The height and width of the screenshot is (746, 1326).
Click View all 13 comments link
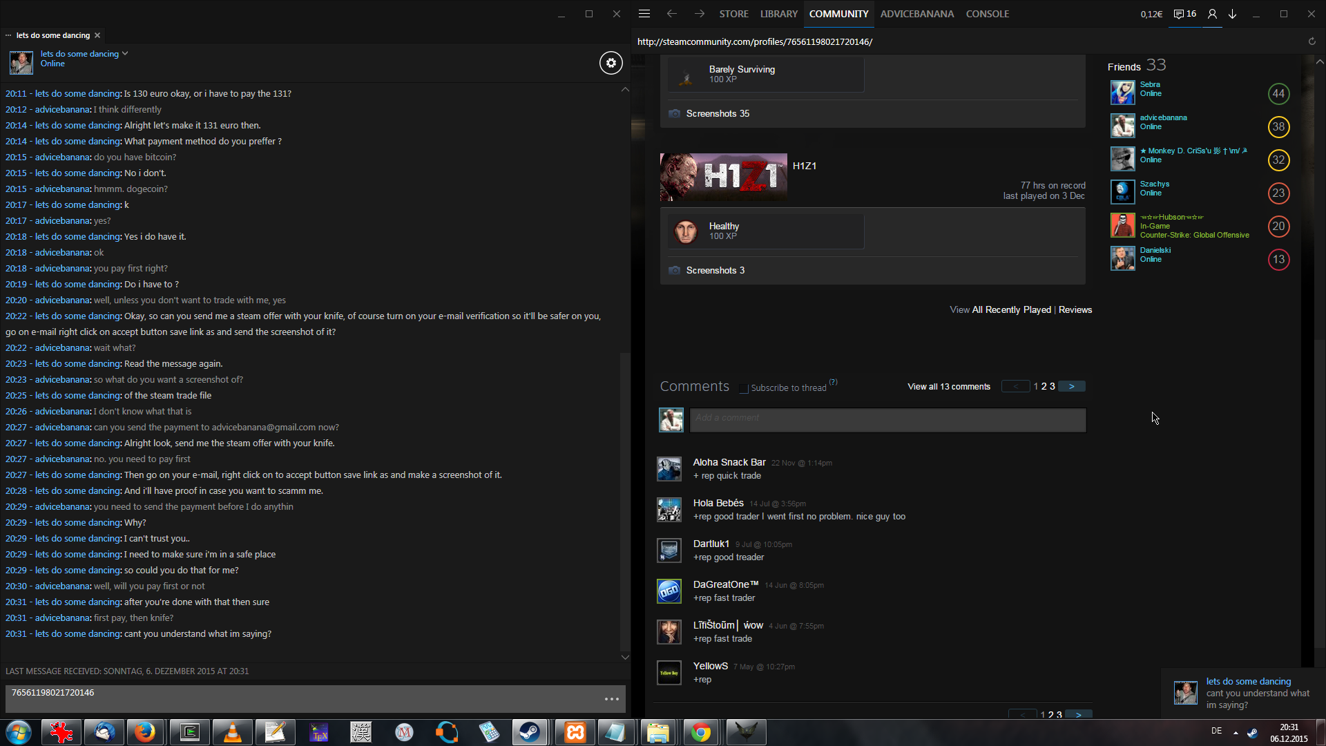[x=948, y=387]
